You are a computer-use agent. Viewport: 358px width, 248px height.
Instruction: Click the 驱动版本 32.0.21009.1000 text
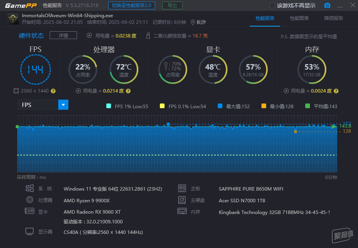(93, 222)
